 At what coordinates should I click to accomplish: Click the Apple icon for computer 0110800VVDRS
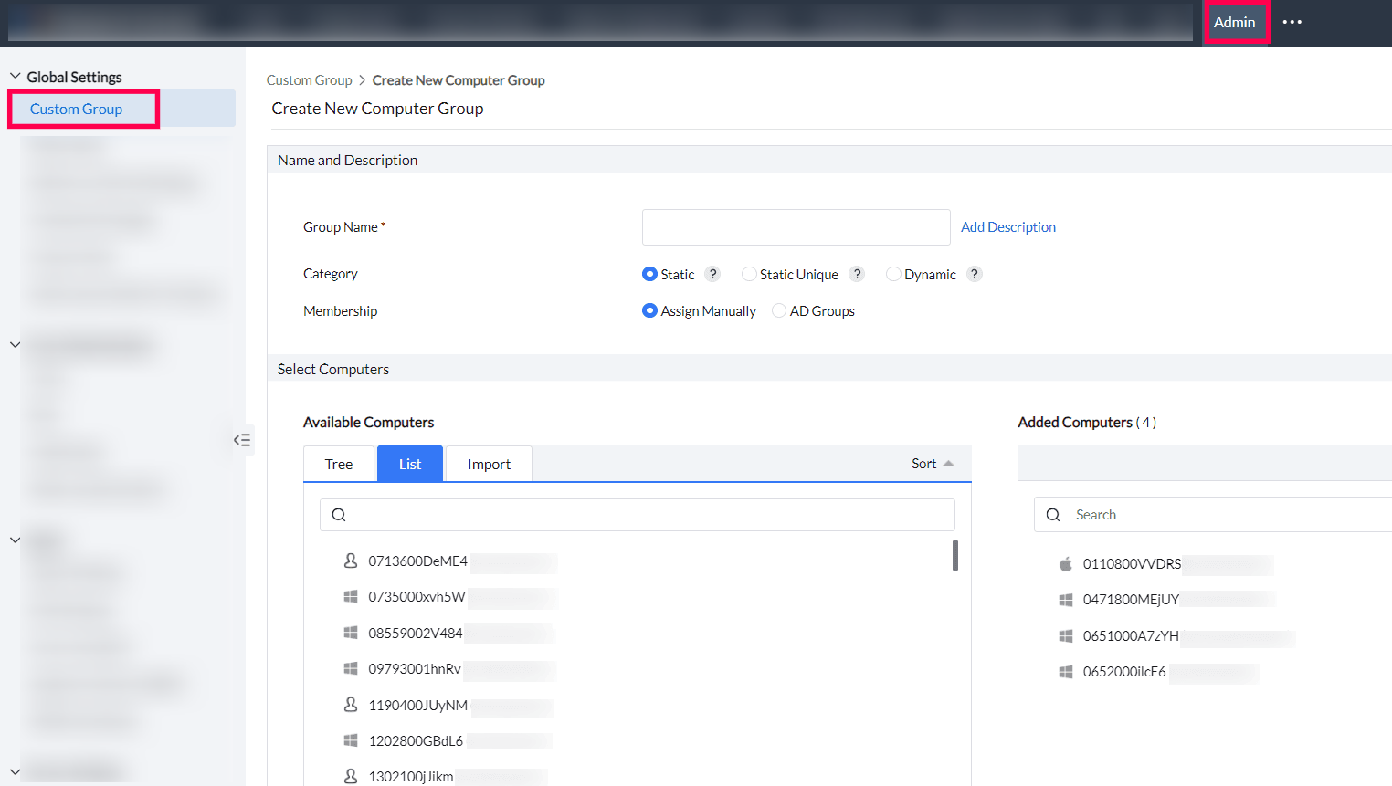tap(1065, 564)
